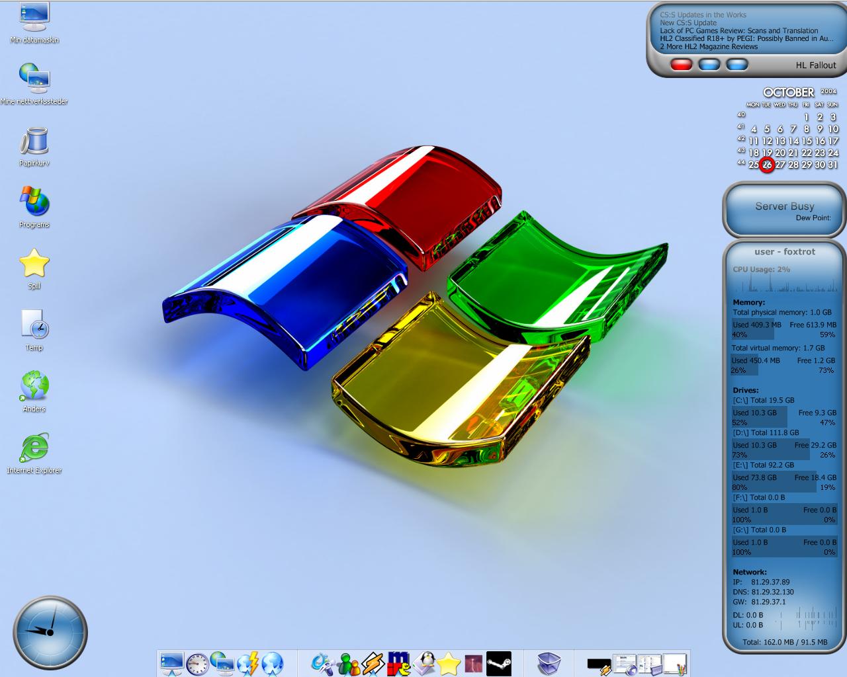Click the paint window thumbnail in dock
847x677 pixels.
tap(674, 664)
